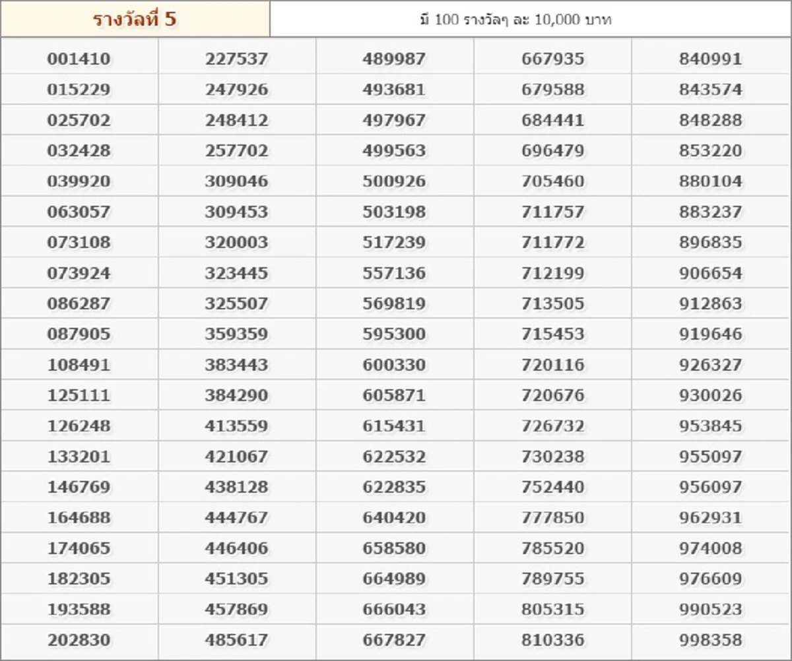Select lottery number 063057
792x661 pixels.
click(x=79, y=212)
